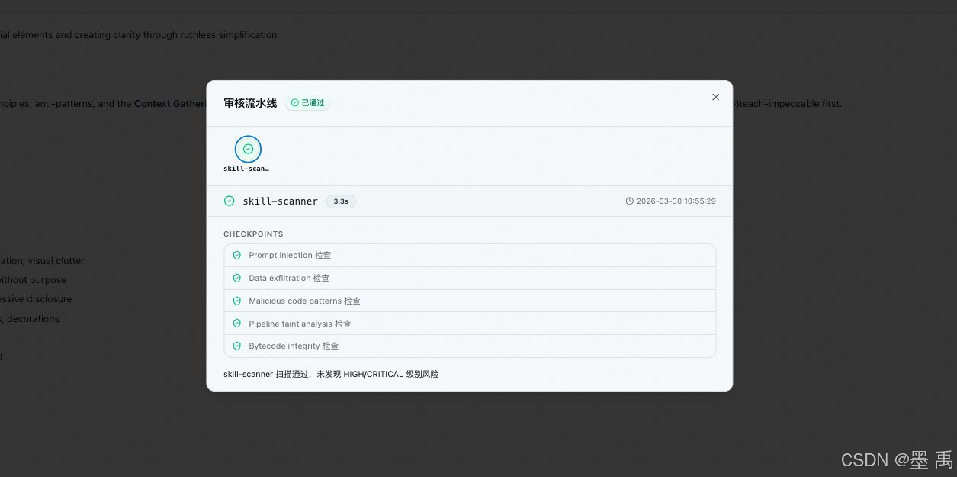Click the CHECKPOINTS section label
The height and width of the screenshot is (477, 957).
253,234
